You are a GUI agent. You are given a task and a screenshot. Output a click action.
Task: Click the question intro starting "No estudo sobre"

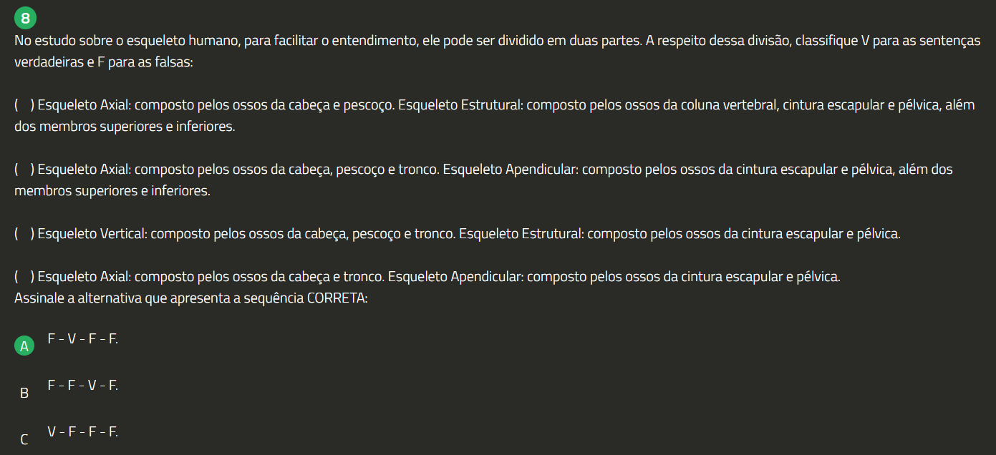click(x=286, y=41)
